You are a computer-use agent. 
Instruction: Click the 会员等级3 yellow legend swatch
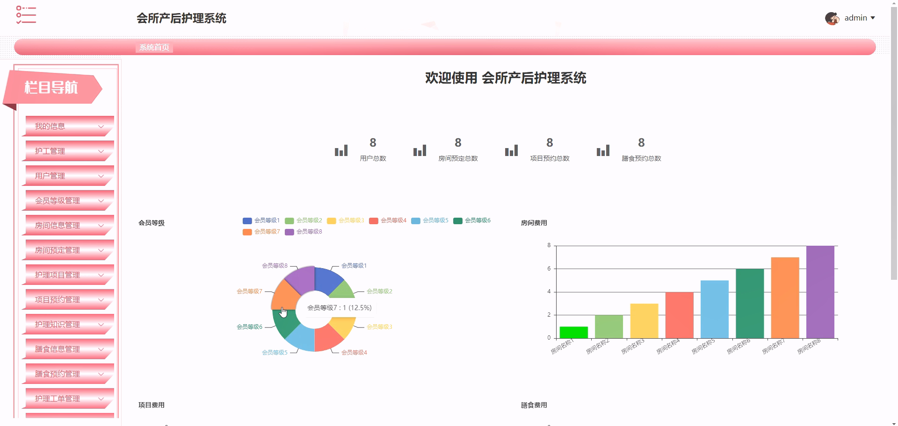coord(331,220)
